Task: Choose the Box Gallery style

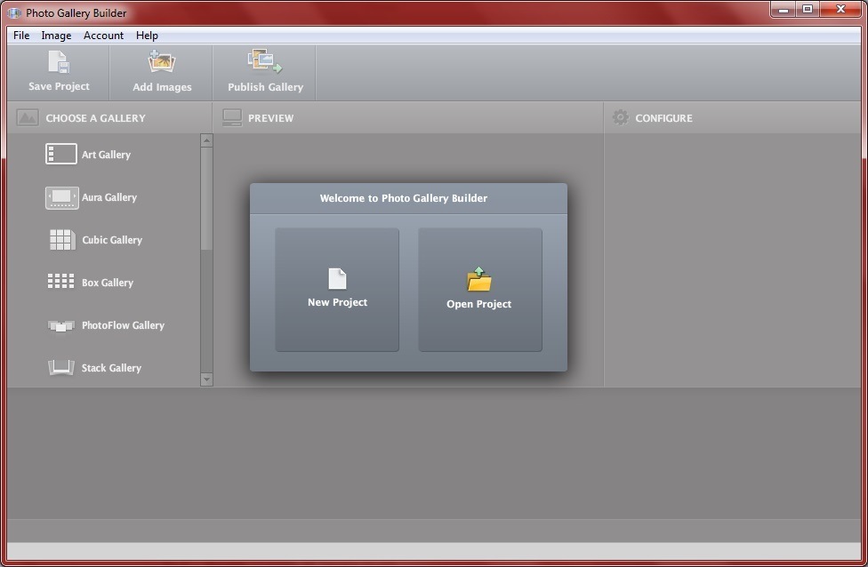Action: 60,282
